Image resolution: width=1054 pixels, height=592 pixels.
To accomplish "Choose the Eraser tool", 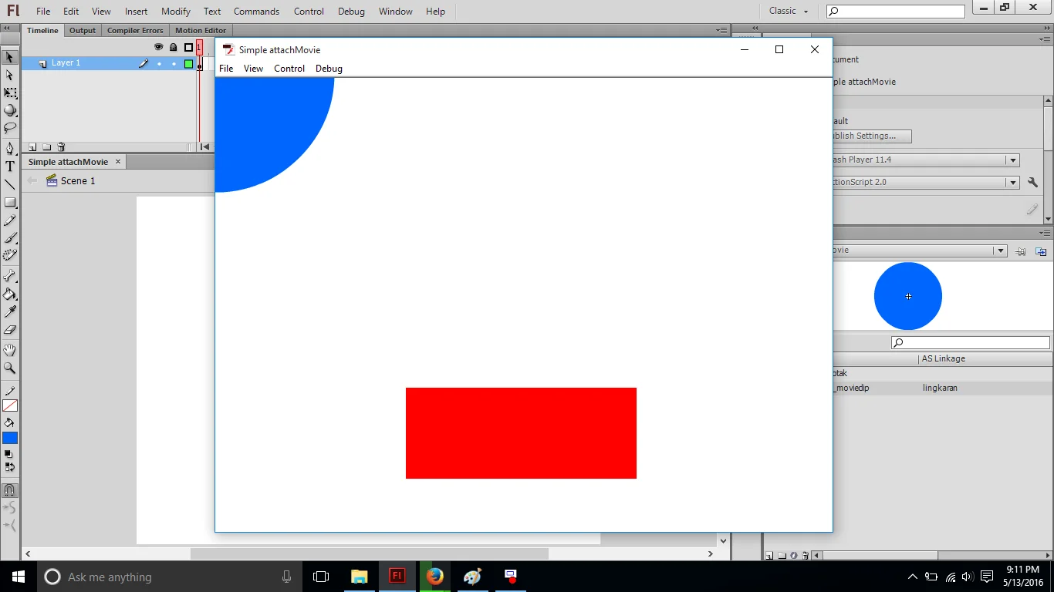I will [10, 330].
